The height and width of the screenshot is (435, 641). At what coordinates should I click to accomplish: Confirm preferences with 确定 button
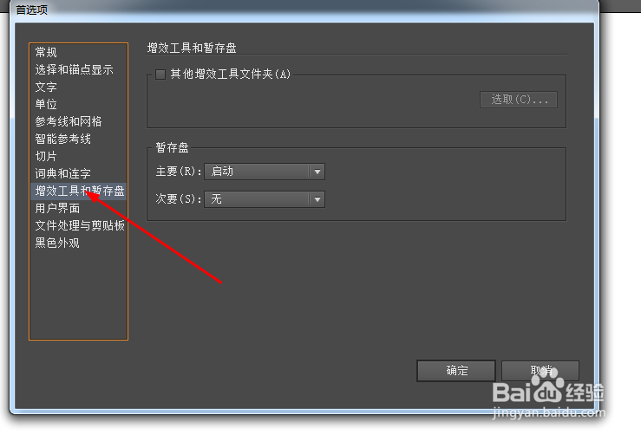click(x=456, y=371)
